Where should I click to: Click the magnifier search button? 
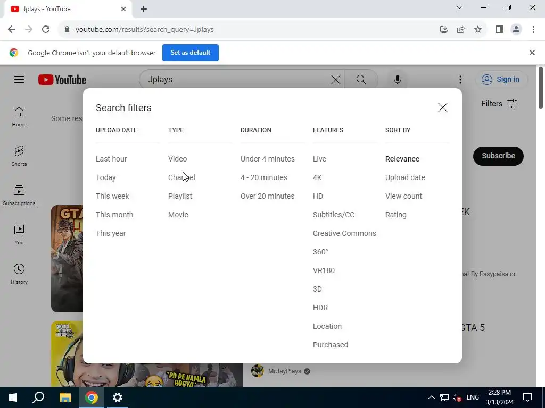click(x=361, y=80)
